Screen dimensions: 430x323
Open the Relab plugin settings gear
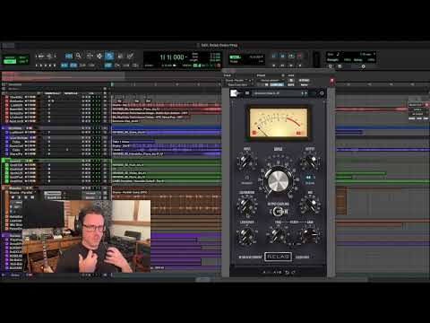coord(322,93)
